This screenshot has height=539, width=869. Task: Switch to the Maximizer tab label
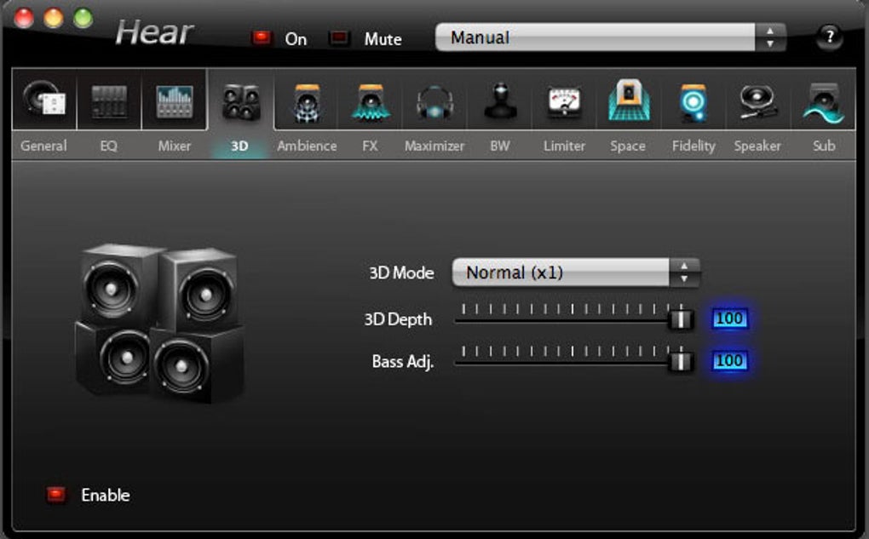pos(434,146)
